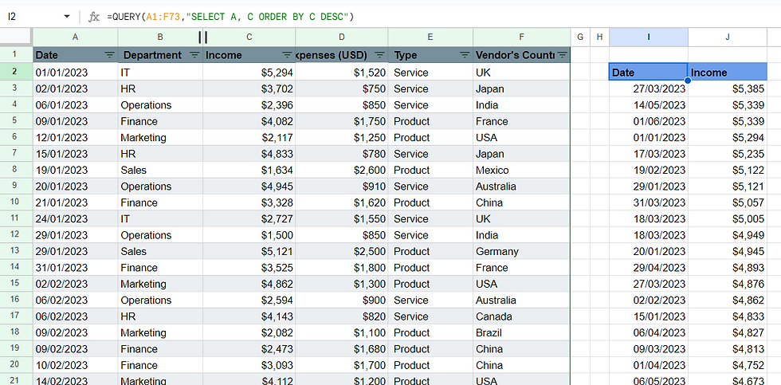
Task: Click the select-all corner box
Action: coord(16,37)
